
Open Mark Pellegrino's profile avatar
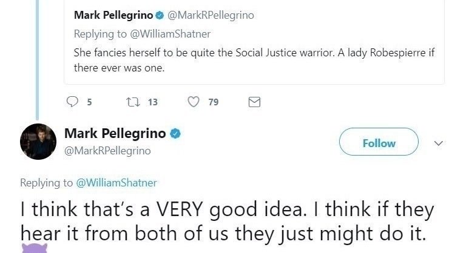[38, 140]
